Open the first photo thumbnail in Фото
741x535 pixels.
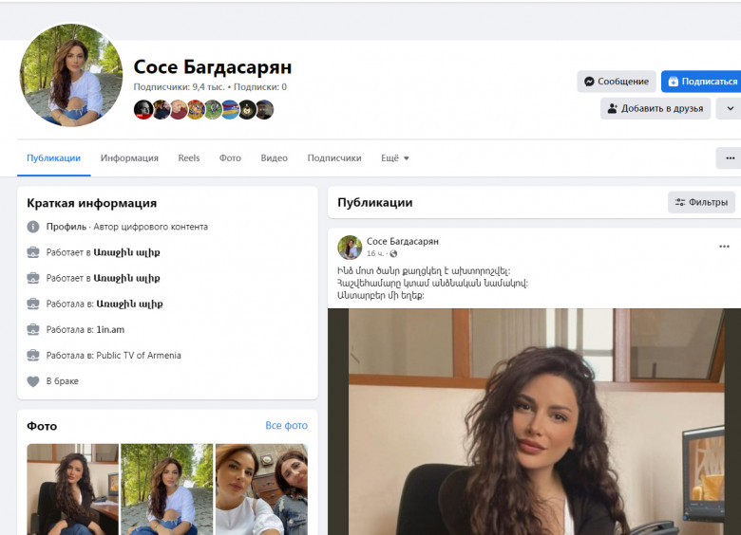pyautogui.click(x=72, y=489)
